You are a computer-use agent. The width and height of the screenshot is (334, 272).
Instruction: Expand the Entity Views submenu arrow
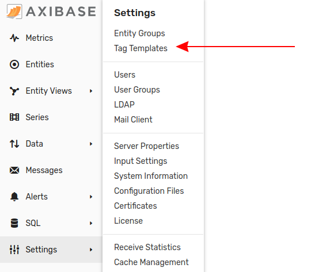91,91
